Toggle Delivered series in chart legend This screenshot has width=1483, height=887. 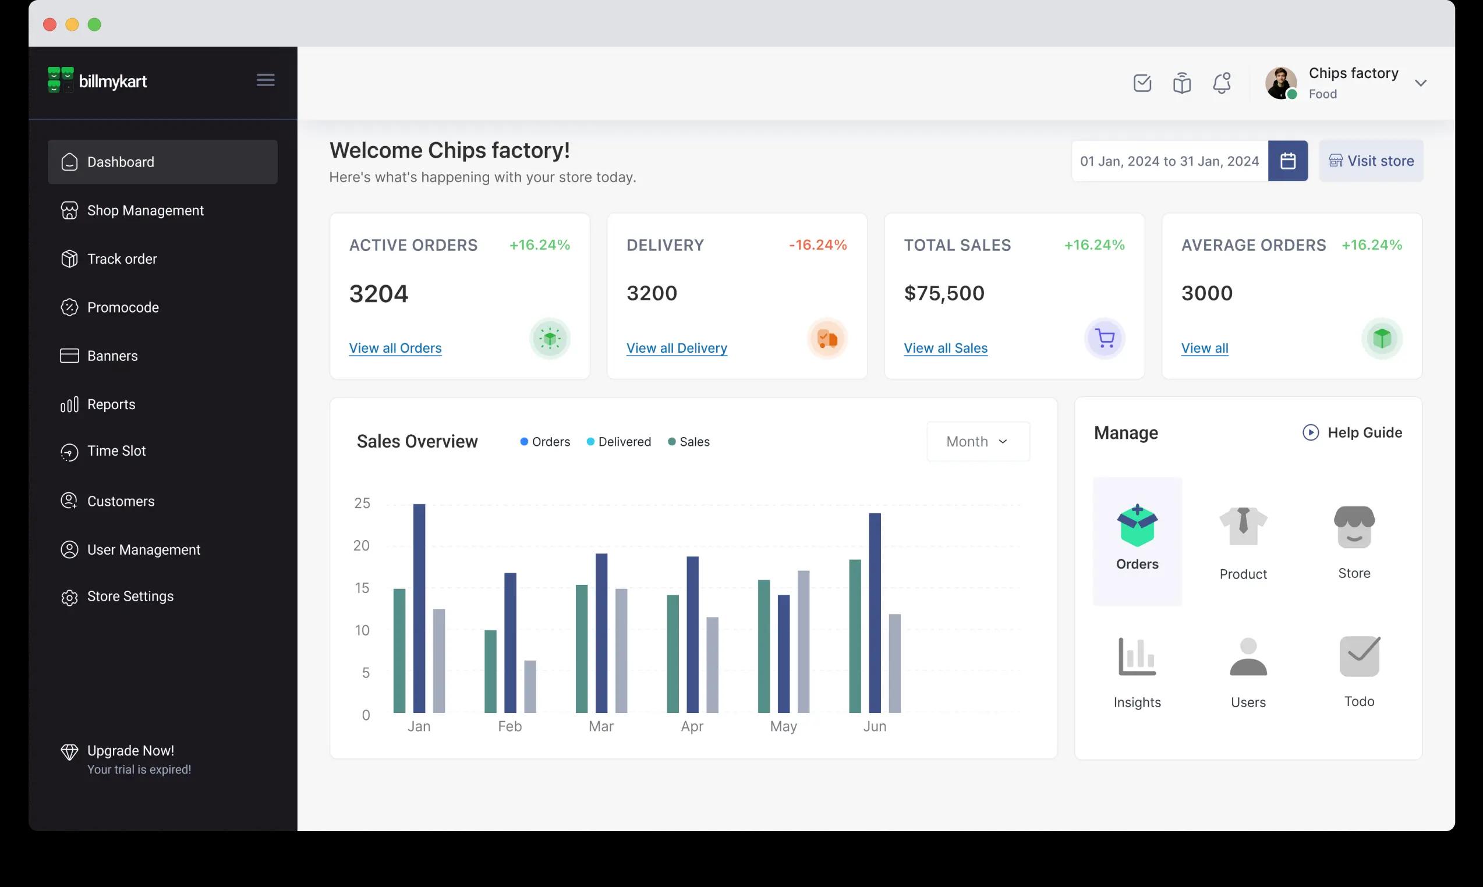point(618,442)
